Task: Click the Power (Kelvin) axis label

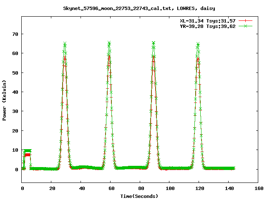Action: [x=4, y=100]
